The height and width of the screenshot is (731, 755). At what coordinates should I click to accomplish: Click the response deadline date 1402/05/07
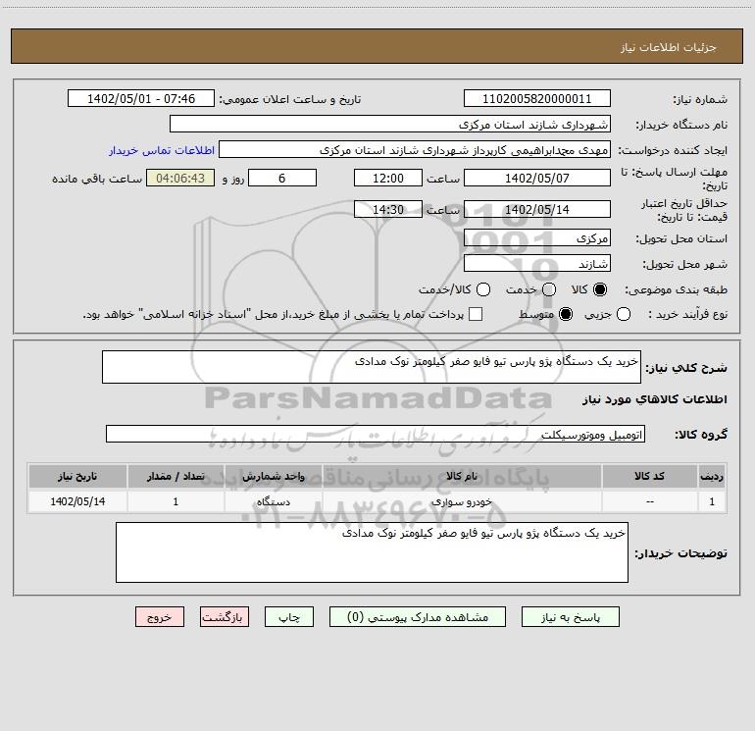[537, 178]
